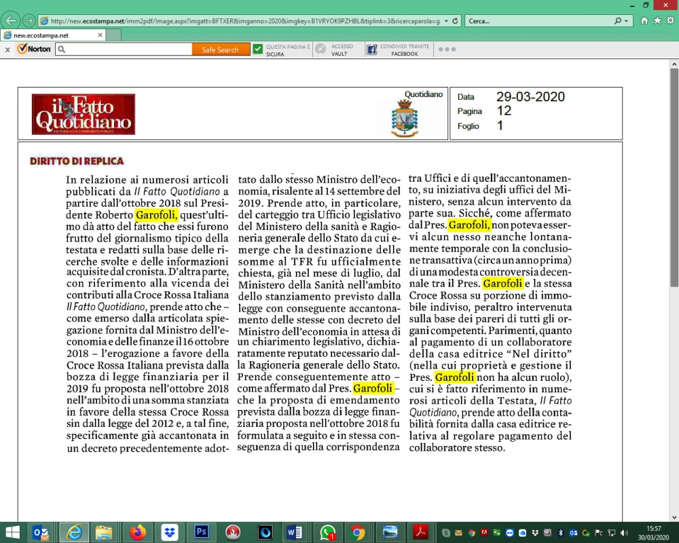
Task: Click the Cerca search field
Action: pyautogui.click(x=539, y=21)
